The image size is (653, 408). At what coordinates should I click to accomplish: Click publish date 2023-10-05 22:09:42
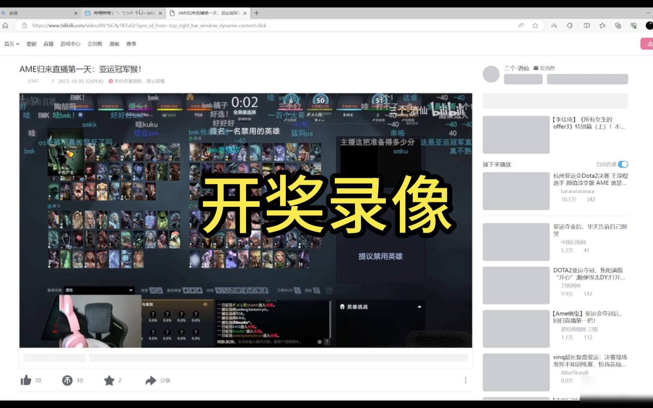81,81
